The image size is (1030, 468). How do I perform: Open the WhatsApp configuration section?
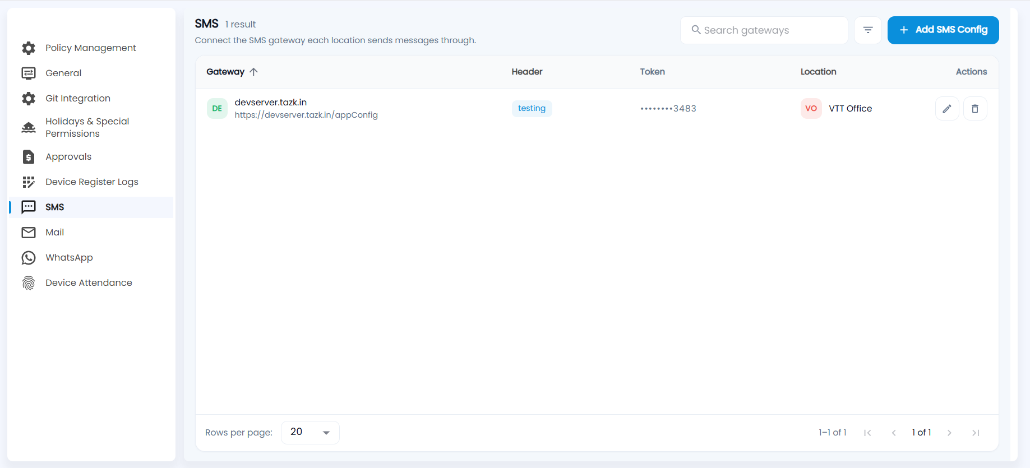91,258
